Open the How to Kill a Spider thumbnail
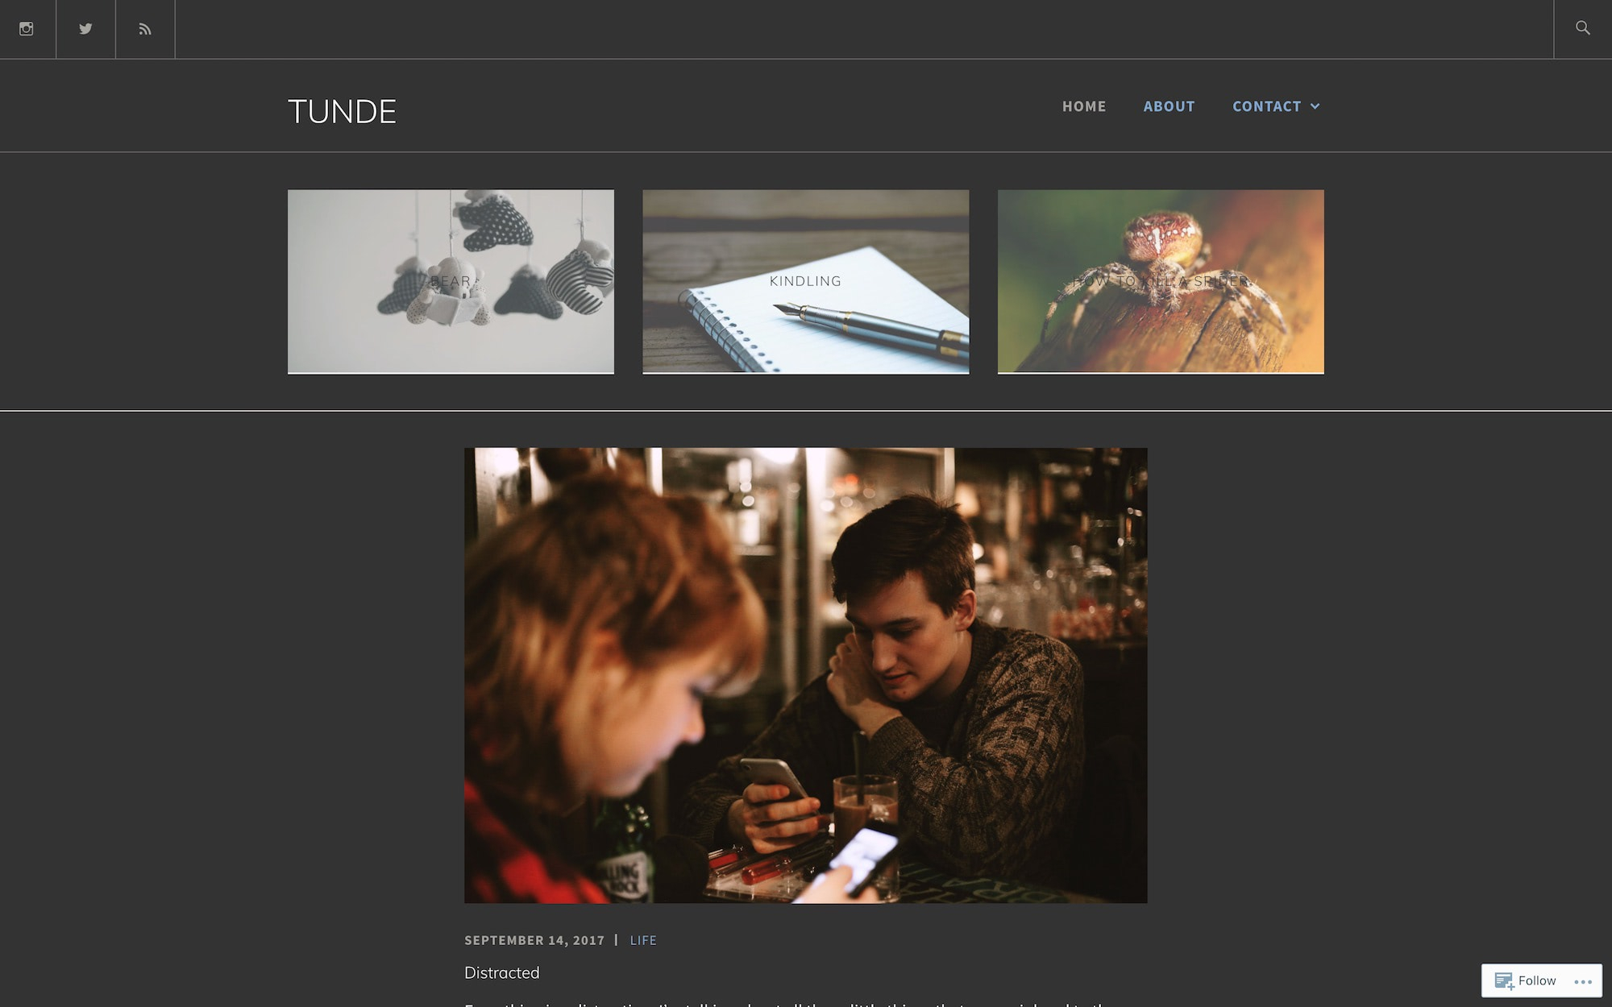The image size is (1612, 1007). coord(1161,281)
